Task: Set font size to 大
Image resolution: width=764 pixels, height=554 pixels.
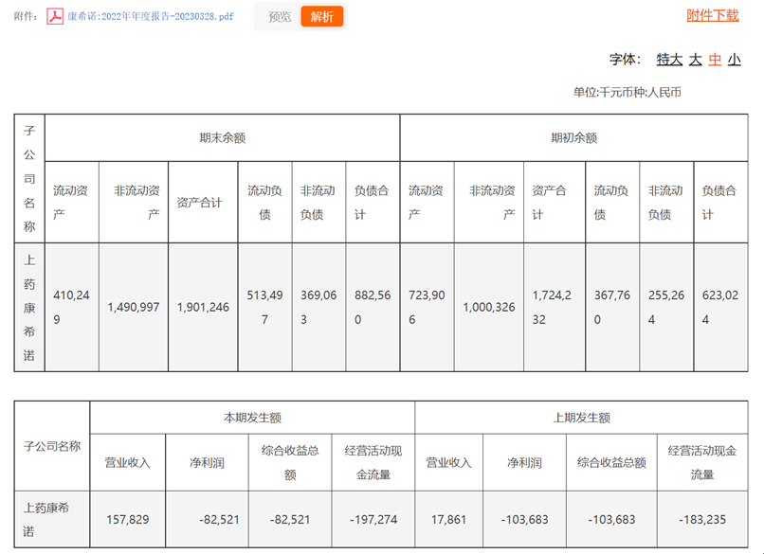Action: [x=695, y=59]
